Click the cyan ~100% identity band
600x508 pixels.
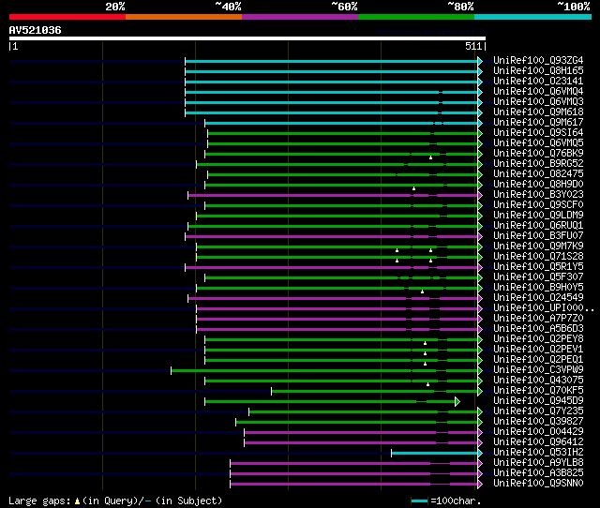click(x=533, y=17)
